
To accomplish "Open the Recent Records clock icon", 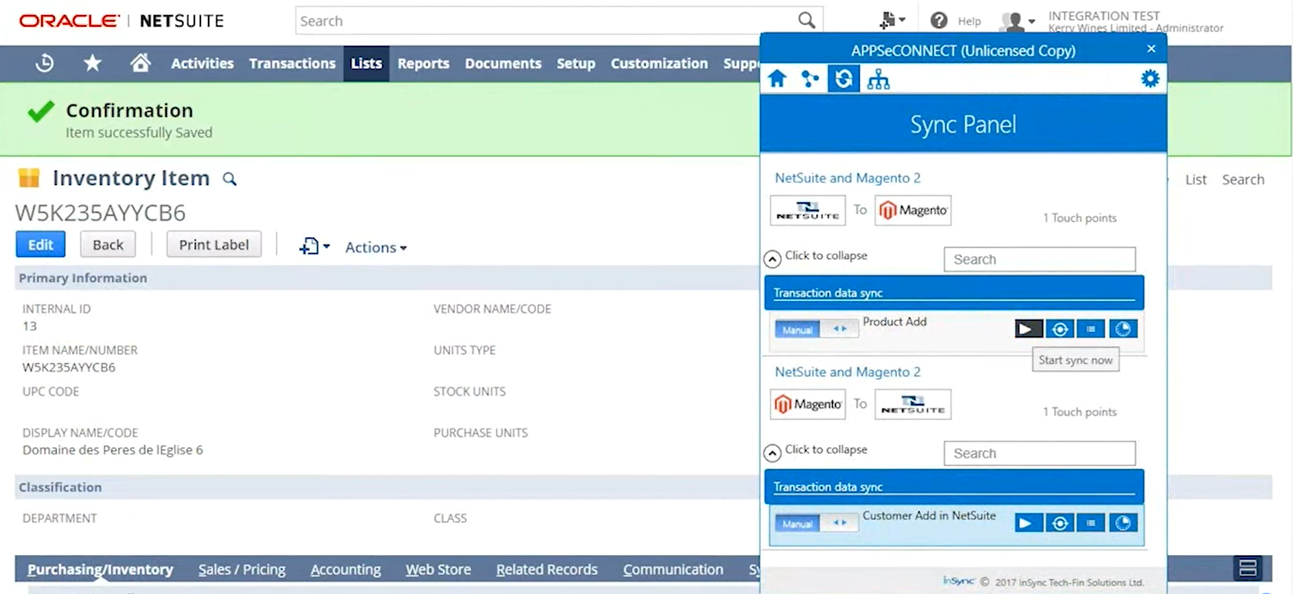I will (45, 63).
